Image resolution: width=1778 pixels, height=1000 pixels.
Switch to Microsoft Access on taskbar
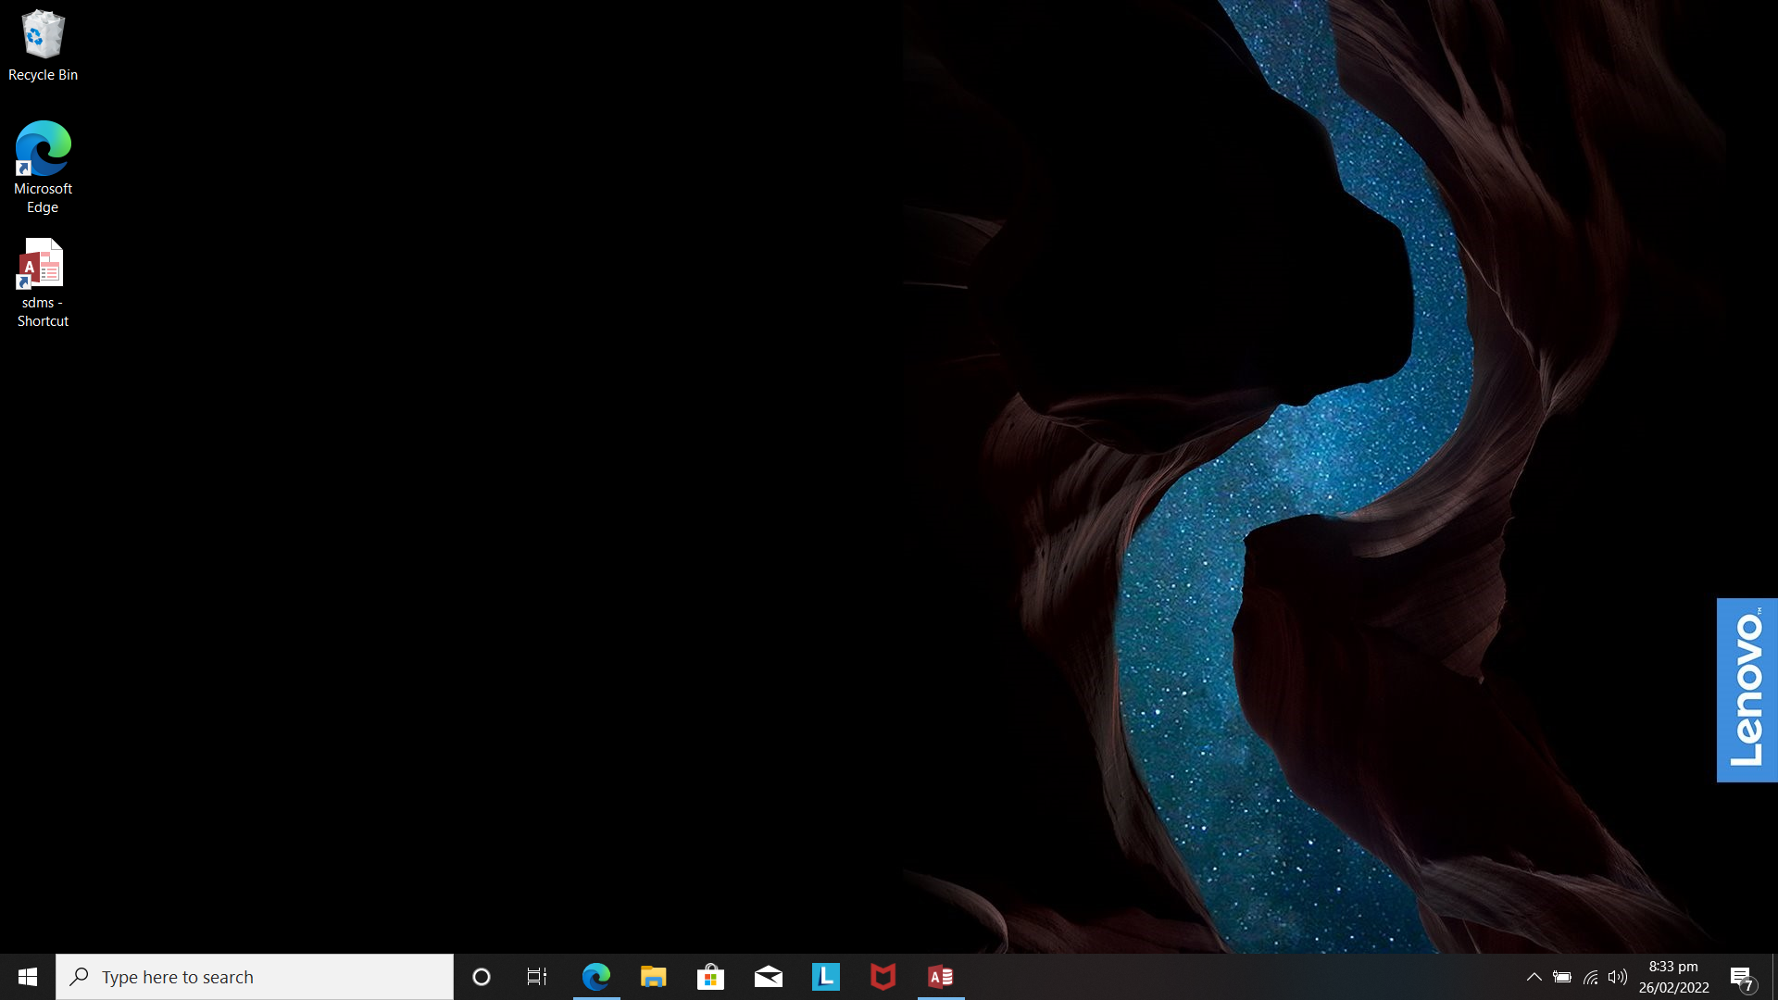coord(941,977)
